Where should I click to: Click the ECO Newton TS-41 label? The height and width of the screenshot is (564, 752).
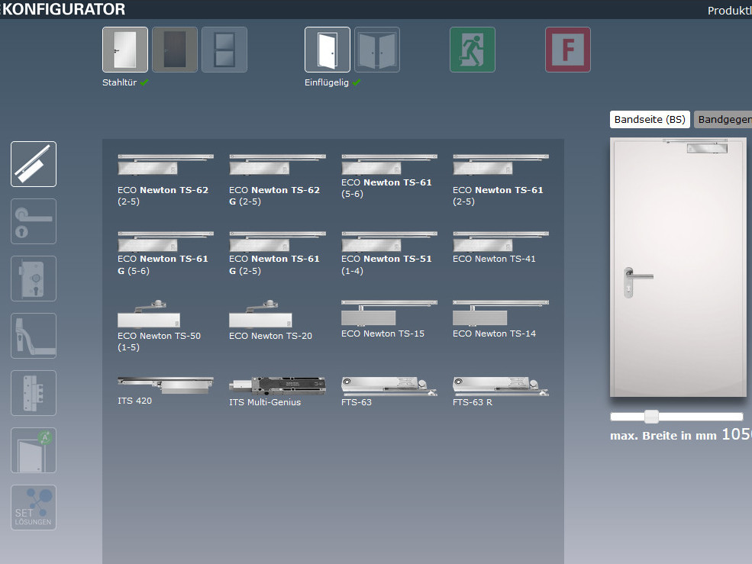(494, 259)
